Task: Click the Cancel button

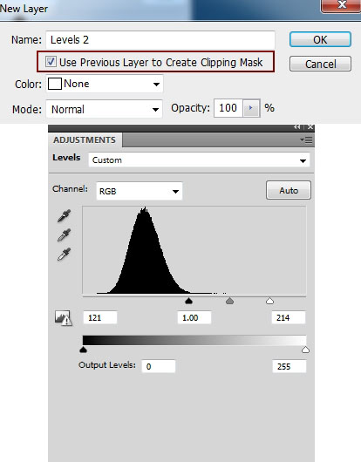Action: click(x=320, y=64)
